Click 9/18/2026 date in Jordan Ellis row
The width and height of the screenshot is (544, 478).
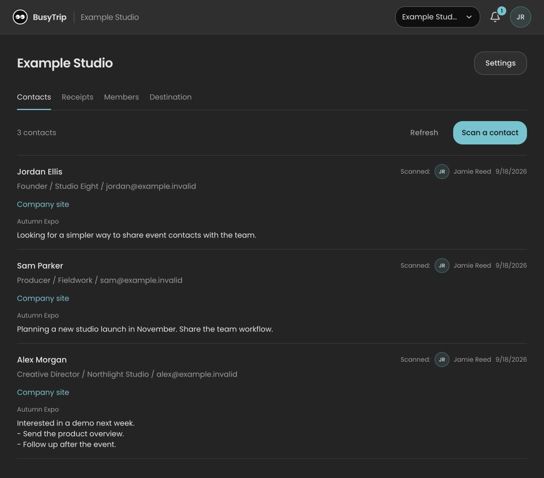(x=511, y=172)
